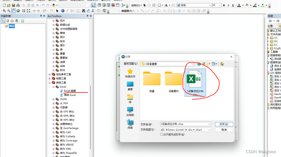Switch to List By Visibility view

point(12,21)
